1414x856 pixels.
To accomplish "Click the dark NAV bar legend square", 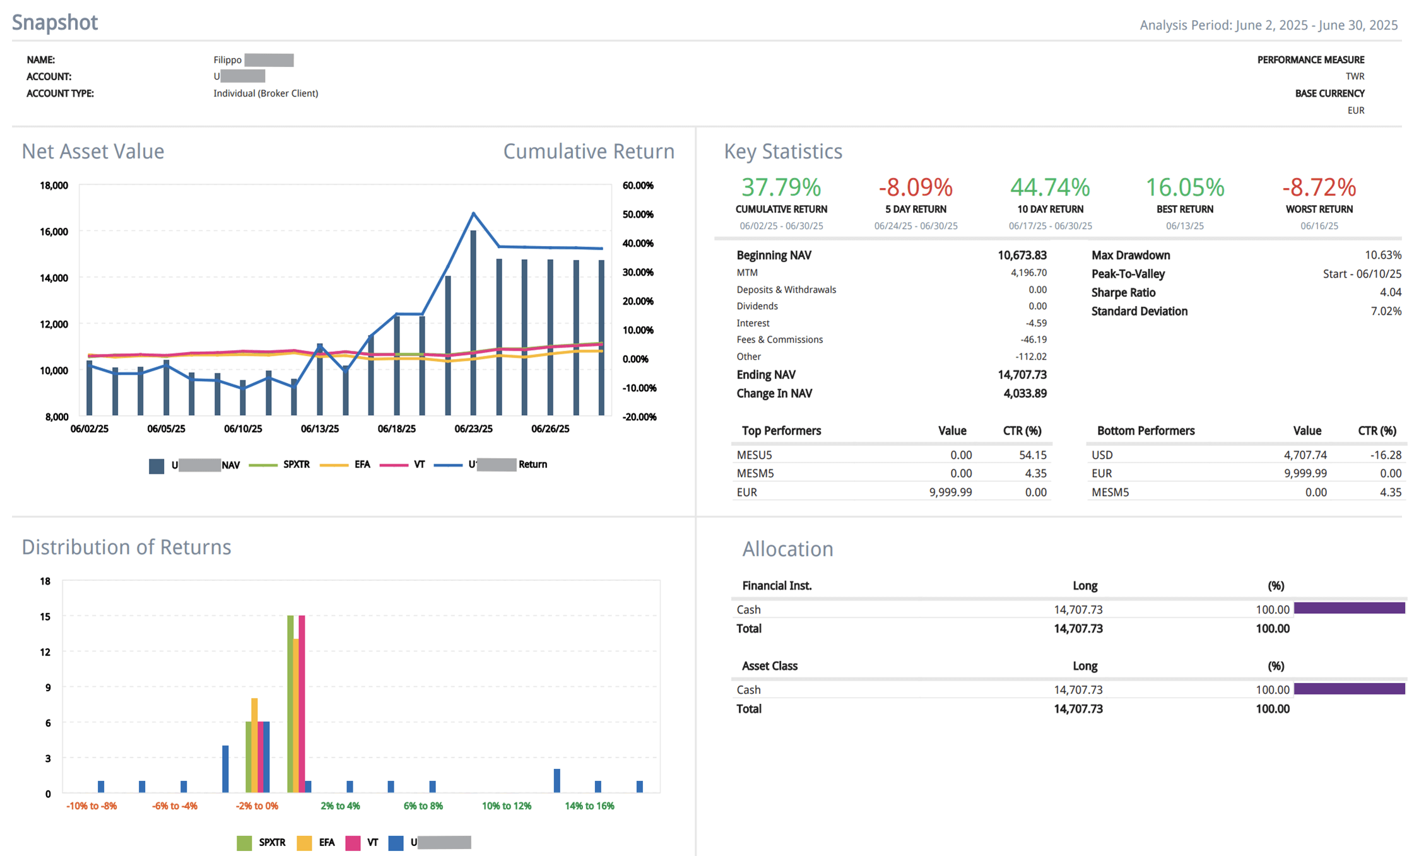I will coord(156,466).
